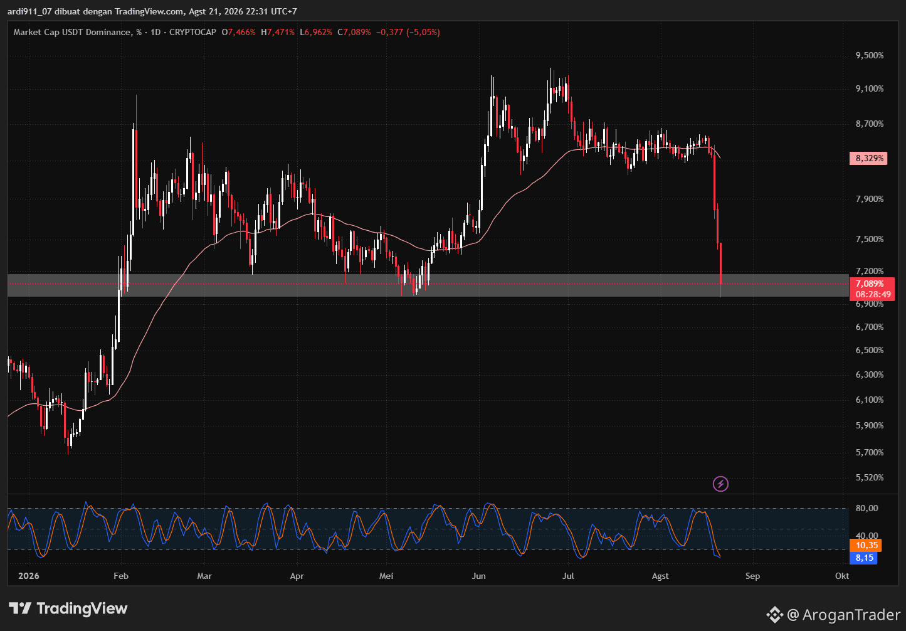Click the 7,500% price axis label

point(870,239)
